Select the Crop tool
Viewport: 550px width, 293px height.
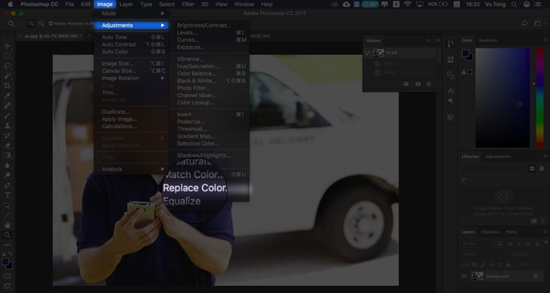click(7, 85)
